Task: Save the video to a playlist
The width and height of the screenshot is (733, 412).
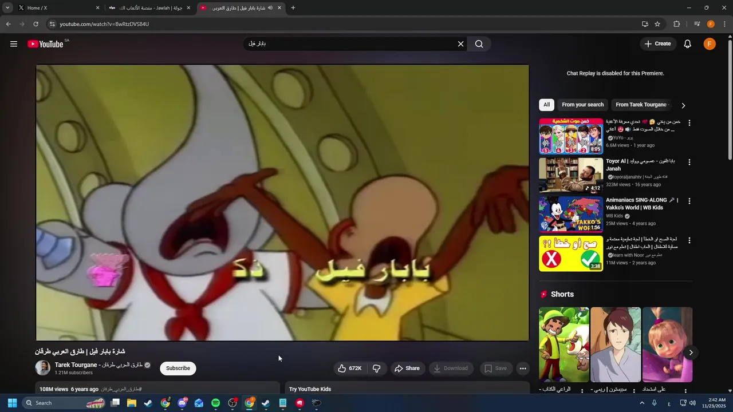Action: click(x=495, y=369)
